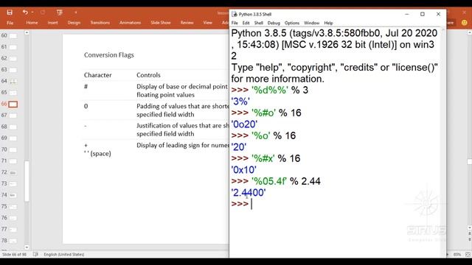Image resolution: width=472 pixels, height=265 pixels.
Task: Select slide 75 thumbnail
Action: pyautogui.click(x=13, y=207)
